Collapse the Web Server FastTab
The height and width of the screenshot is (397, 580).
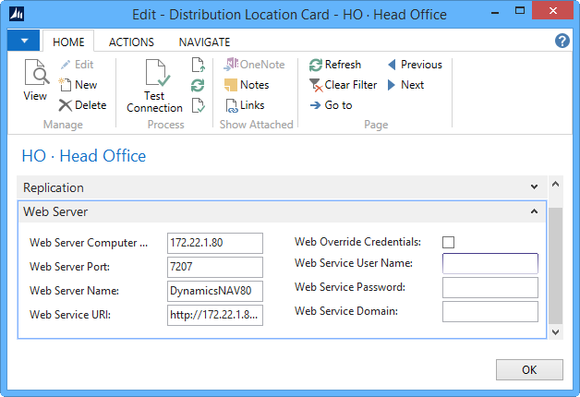click(x=534, y=211)
